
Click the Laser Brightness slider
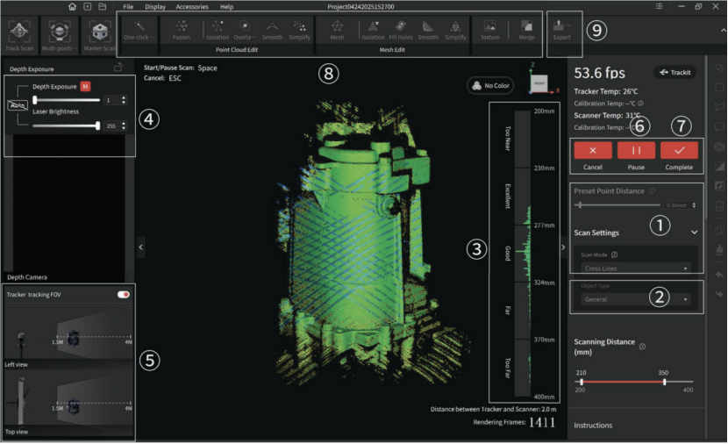65,125
